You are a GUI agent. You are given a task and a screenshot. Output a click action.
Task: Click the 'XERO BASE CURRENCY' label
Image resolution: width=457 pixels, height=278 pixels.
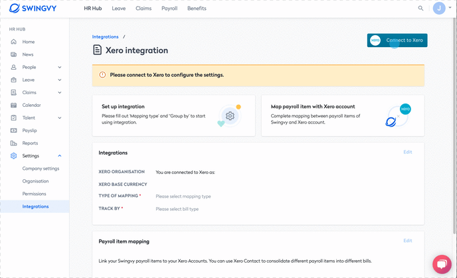click(x=123, y=184)
